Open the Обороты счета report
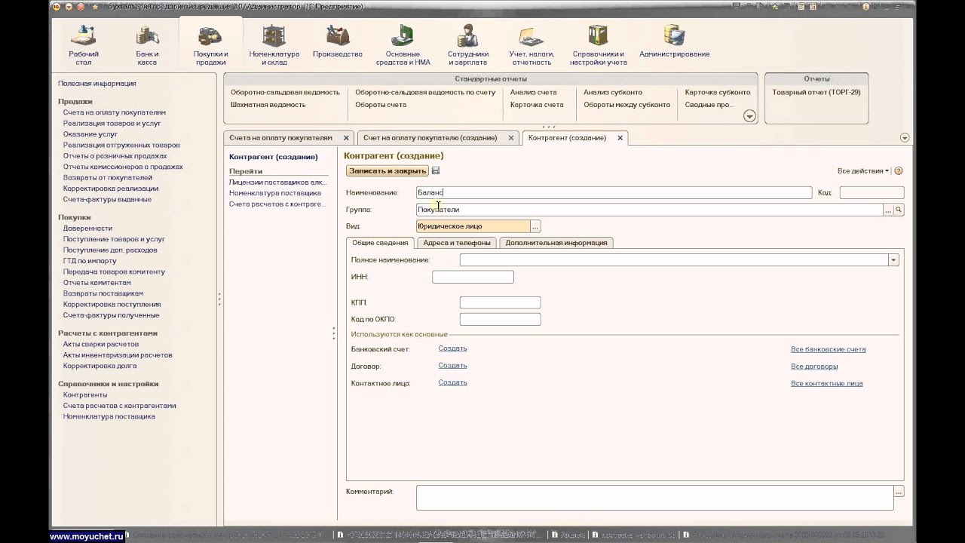Viewport: 965px width, 543px height. click(x=381, y=105)
